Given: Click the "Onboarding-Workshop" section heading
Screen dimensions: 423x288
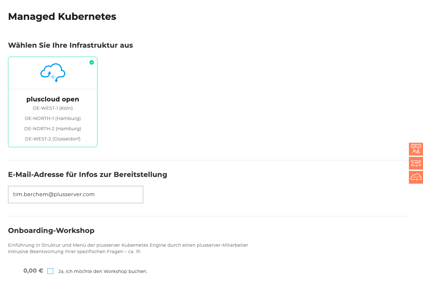Looking at the screenshot, I should click(51, 230).
